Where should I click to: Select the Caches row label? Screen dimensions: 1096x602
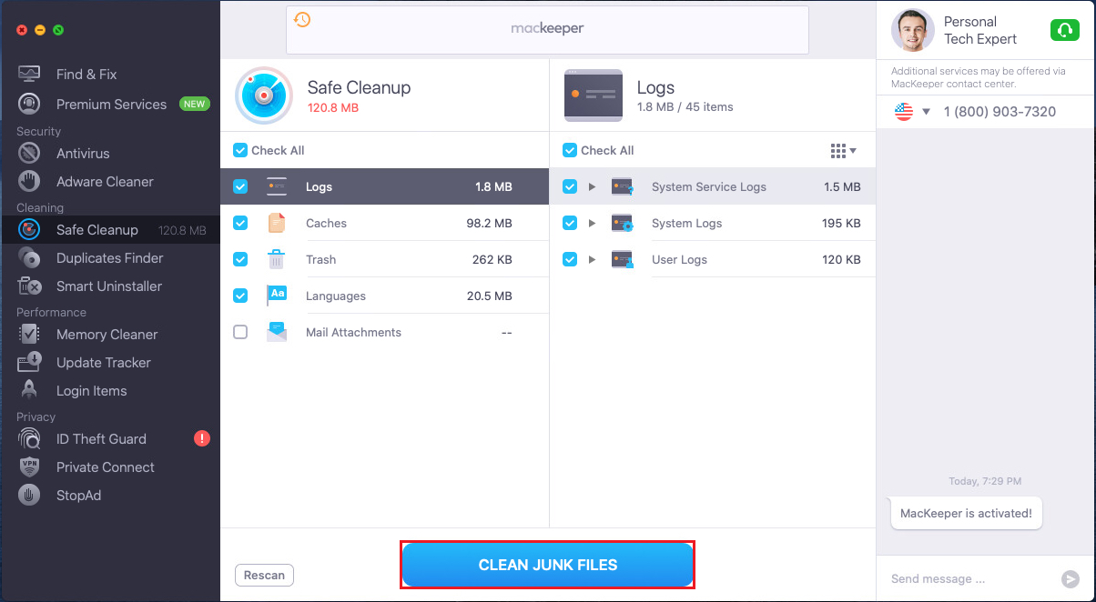326,223
